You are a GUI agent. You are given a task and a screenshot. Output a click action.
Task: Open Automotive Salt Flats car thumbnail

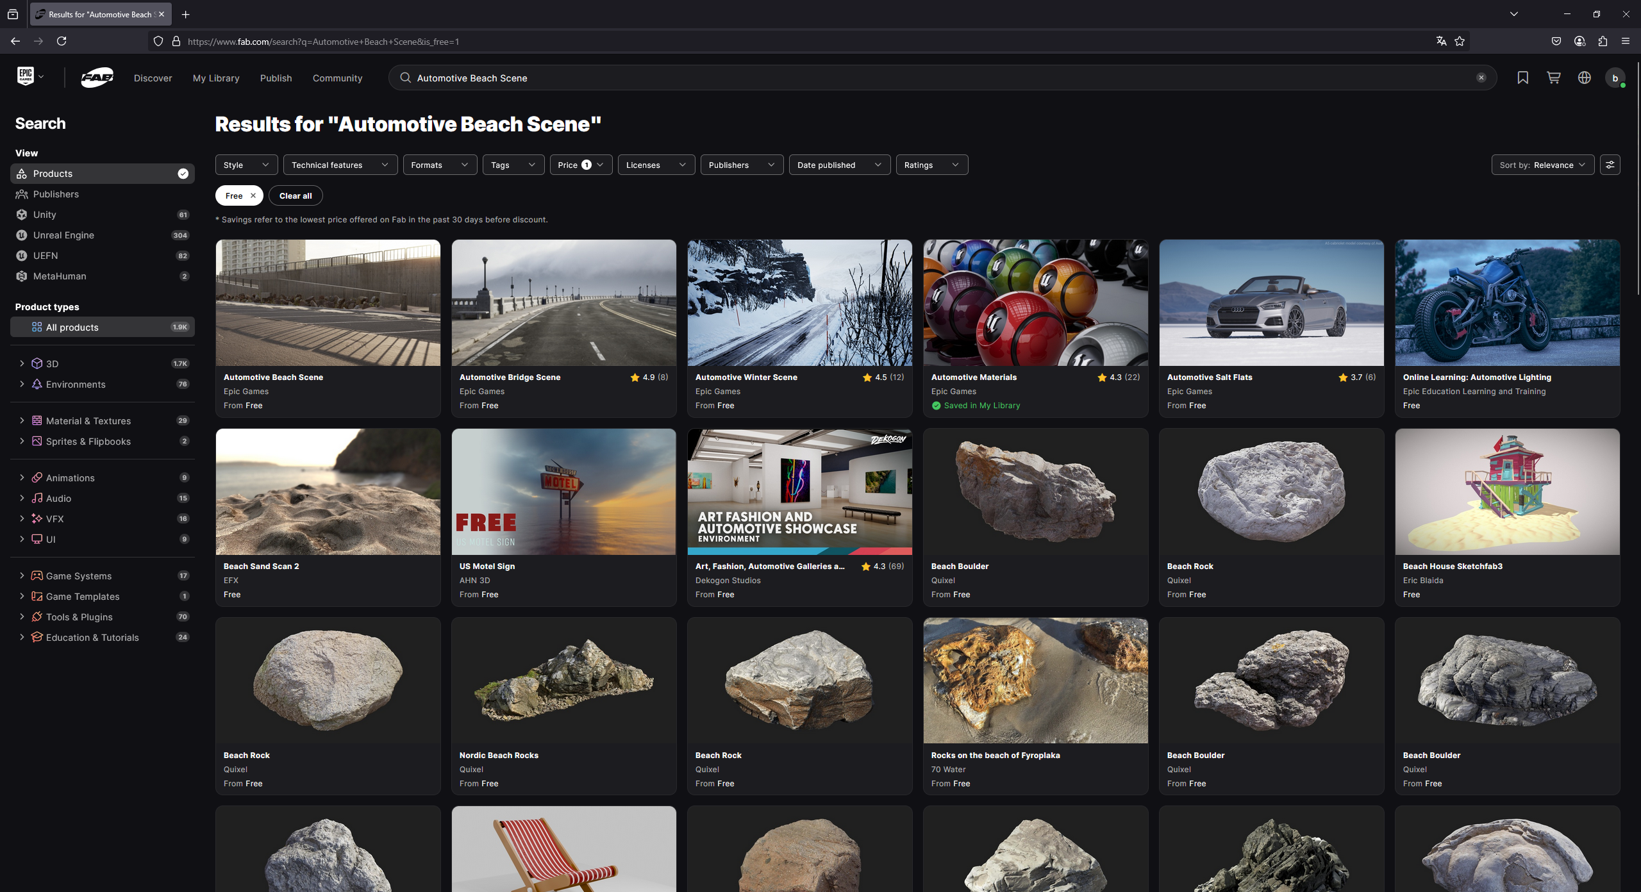click(x=1271, y=303)
